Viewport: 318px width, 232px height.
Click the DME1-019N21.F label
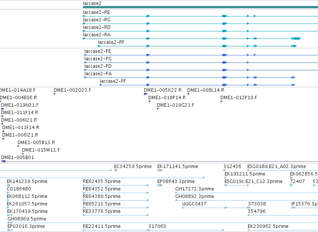coord(20,105)
